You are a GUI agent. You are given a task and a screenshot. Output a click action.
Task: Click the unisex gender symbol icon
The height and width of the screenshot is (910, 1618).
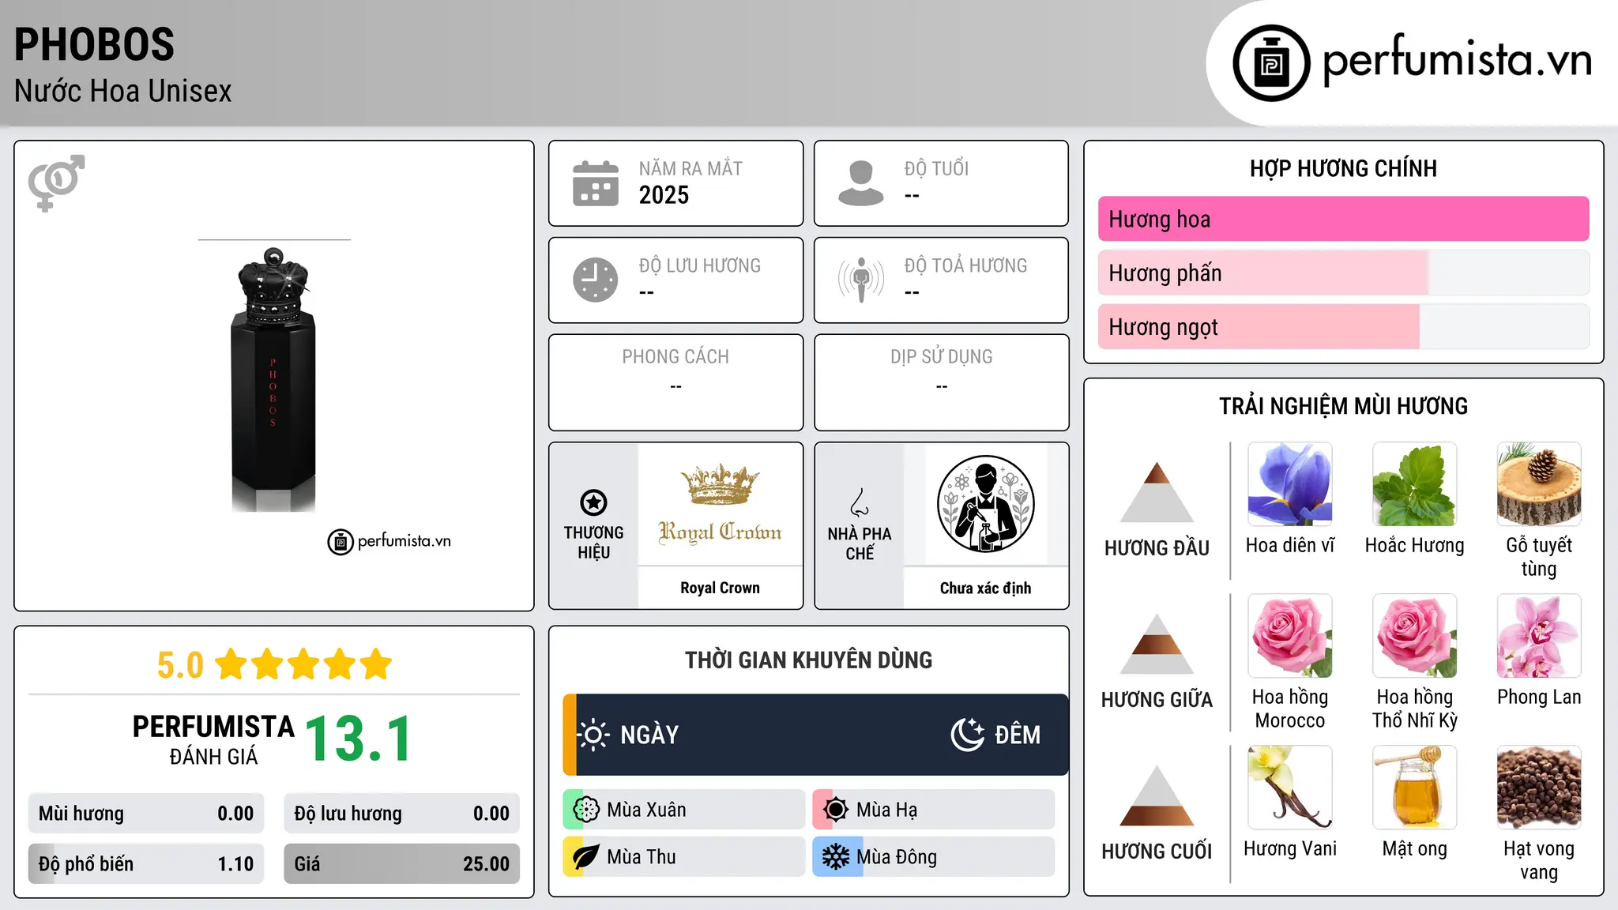pyautogui.click(x=56, y=182)
